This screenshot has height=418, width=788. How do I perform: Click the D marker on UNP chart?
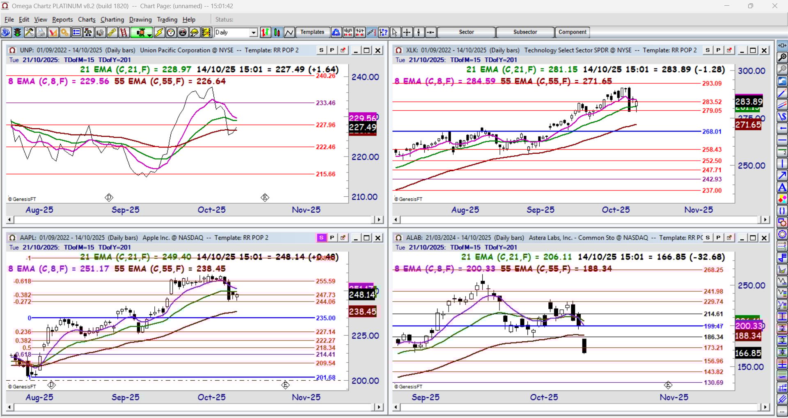point(109,198)
